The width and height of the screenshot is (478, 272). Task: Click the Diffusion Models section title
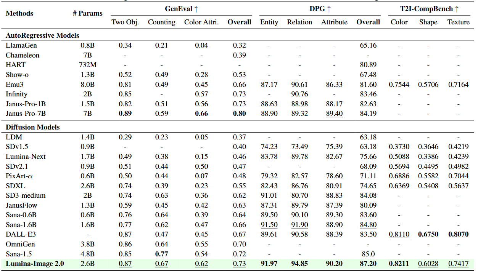(x=32, y=127)
